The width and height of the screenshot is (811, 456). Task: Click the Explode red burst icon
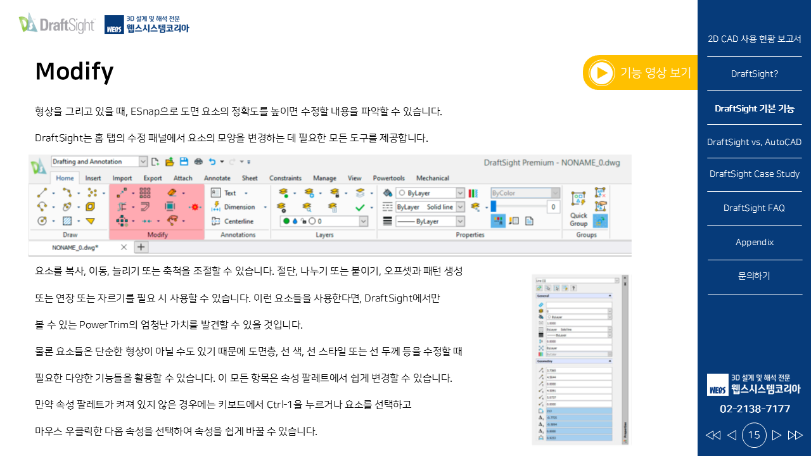(x=195, y=206)
